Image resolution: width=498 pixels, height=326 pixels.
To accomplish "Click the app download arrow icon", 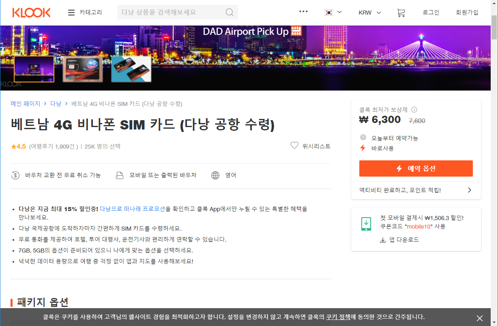I will tap(382, 240).
